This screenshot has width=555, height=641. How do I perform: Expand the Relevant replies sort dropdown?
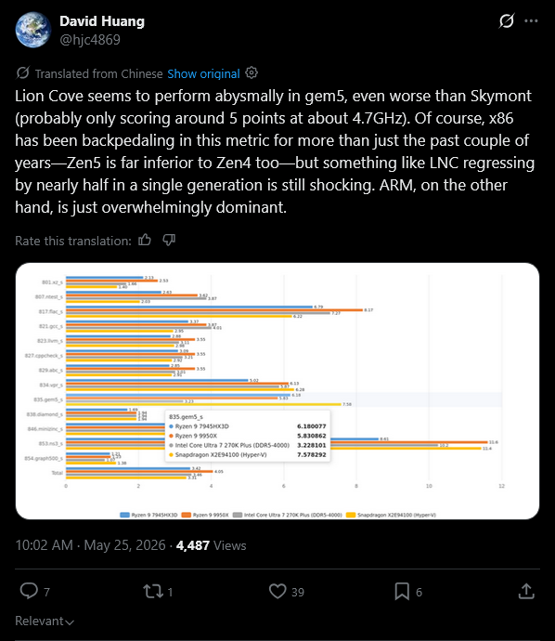point(45,621)
